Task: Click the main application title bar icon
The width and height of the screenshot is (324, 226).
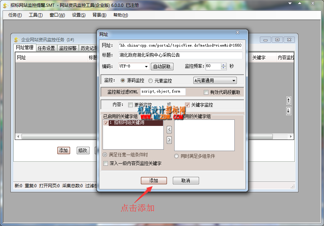Action: (5, 5)
